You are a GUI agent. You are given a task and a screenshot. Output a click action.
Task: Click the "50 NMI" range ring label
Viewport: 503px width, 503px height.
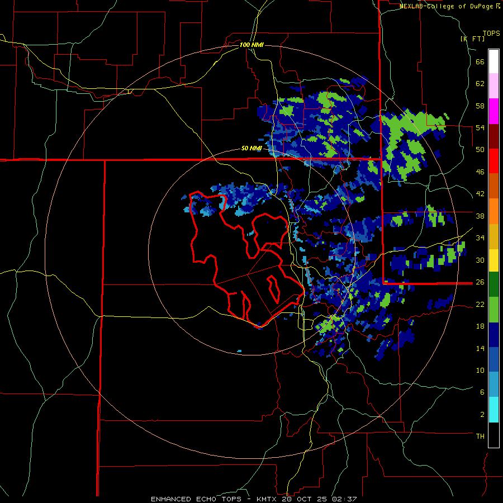point(251,148)
